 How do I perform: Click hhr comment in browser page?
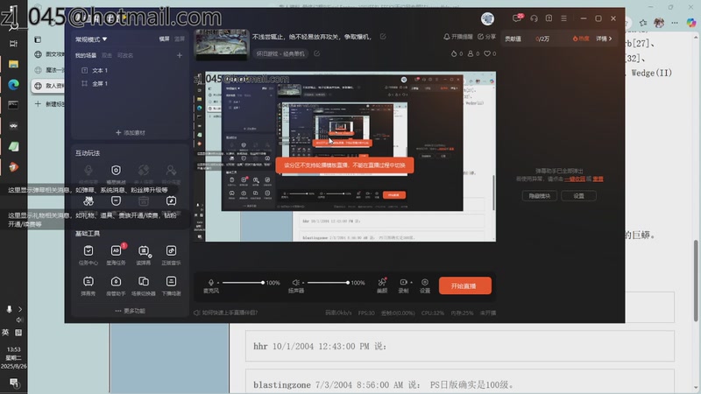coord(459,346)
